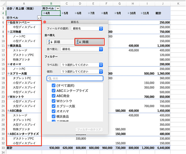Sort ascending with 昇順 button
This screenshot has height=154, width=186.
61,42
